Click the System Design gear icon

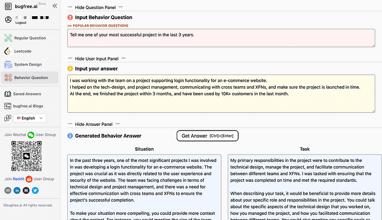[8, 64]
